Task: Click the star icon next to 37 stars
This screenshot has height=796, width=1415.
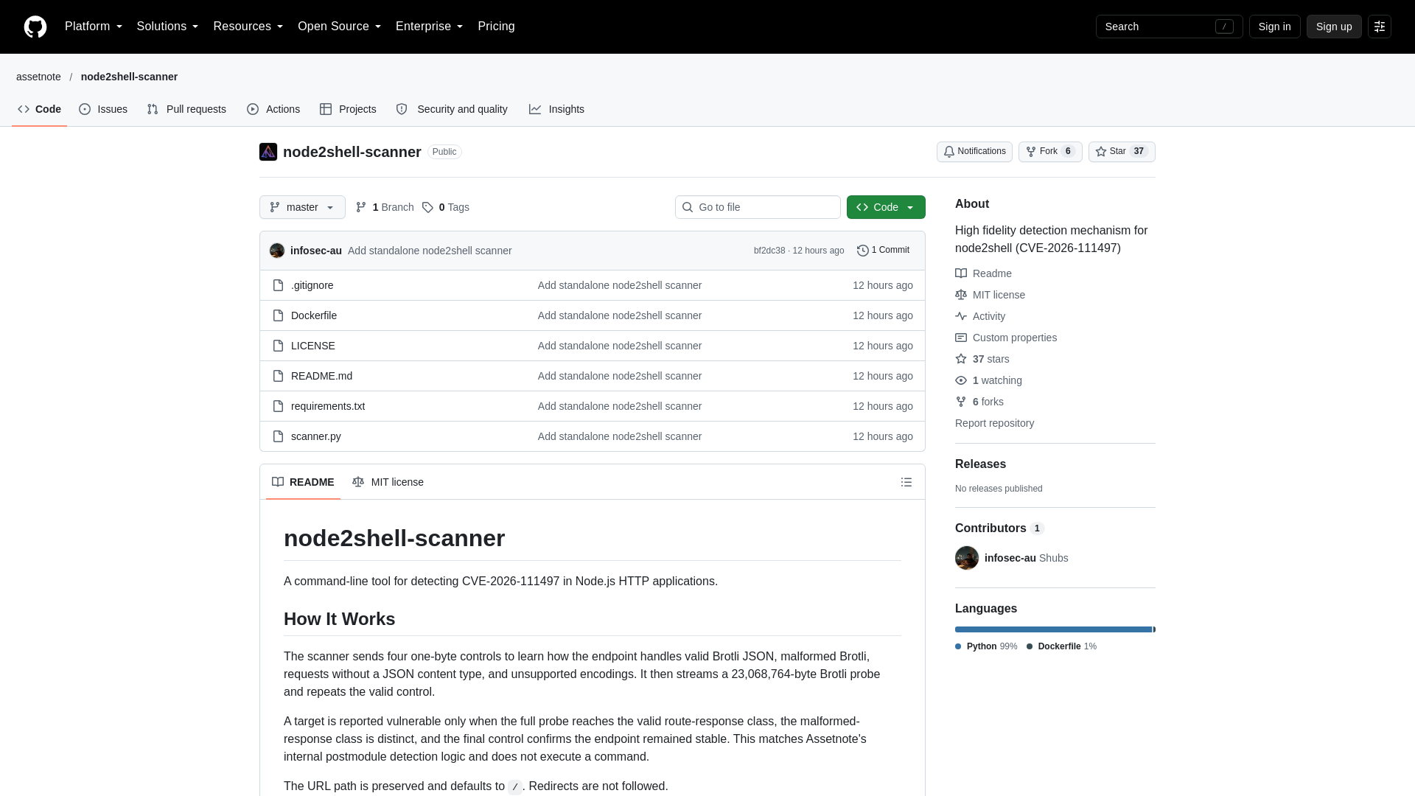Action: (961, 359)
